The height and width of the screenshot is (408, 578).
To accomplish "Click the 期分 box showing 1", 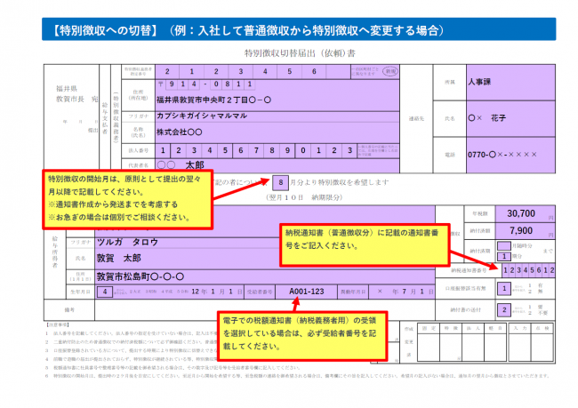I will (x=504, y=256).
